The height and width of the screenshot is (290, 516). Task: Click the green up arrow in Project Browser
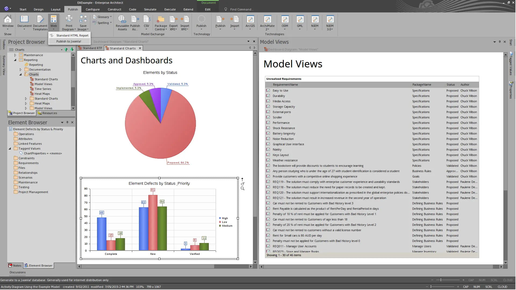click(66, 49)
